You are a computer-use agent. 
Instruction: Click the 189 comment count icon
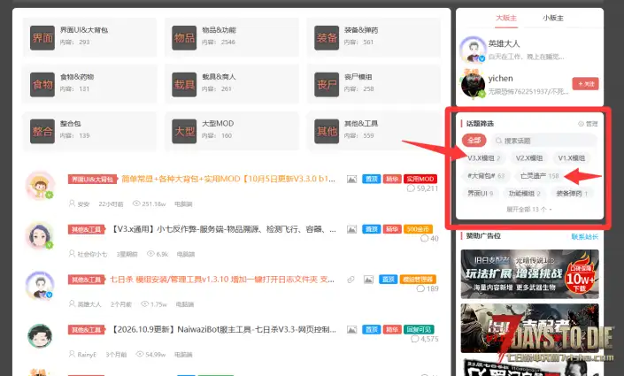(420, 289)
